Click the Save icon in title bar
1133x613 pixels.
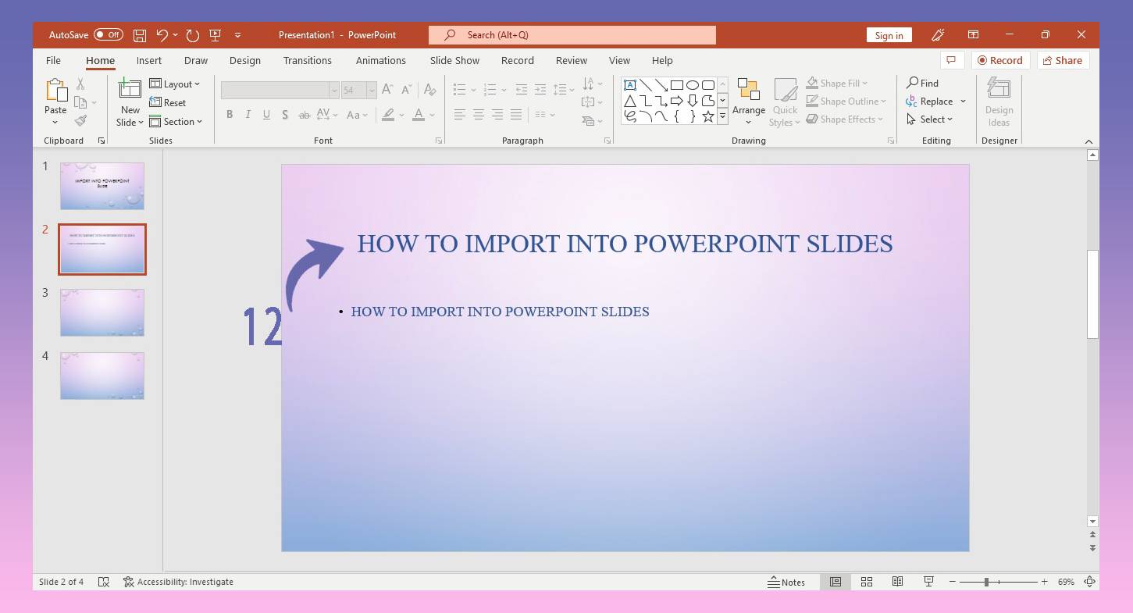(x=140, y=35)
